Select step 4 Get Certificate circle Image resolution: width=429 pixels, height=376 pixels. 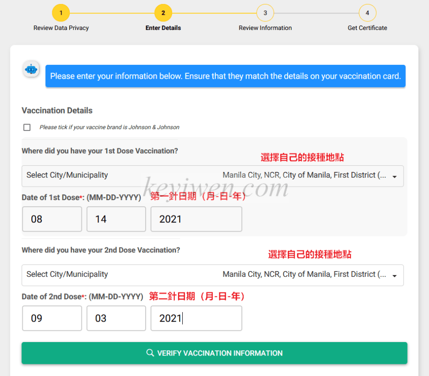[367, 13]
